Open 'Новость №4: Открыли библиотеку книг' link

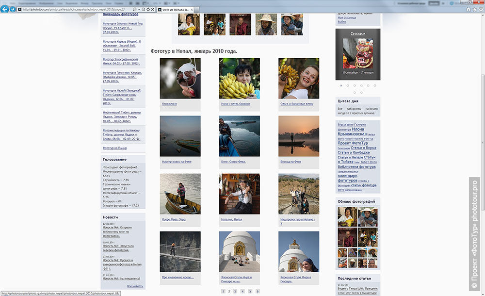point(117,231)
